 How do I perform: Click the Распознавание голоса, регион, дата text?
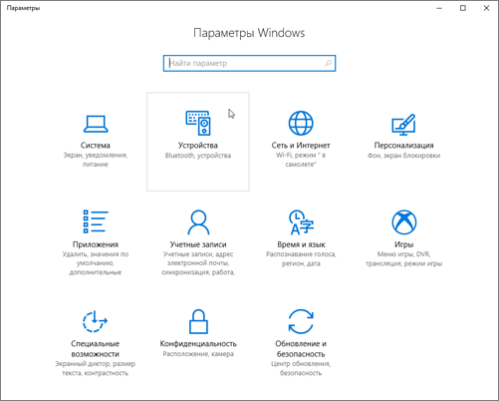[301, 258]
